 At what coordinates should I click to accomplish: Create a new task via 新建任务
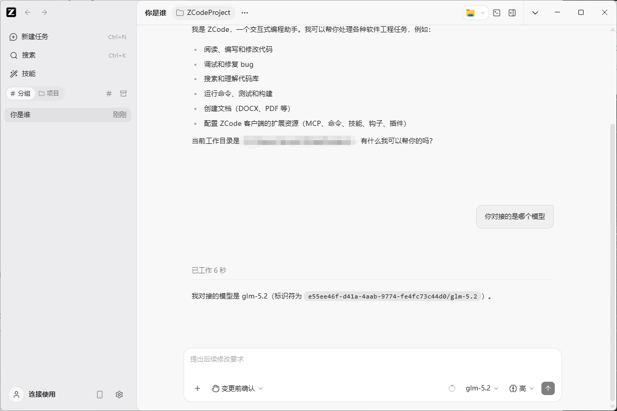[68, 37]
